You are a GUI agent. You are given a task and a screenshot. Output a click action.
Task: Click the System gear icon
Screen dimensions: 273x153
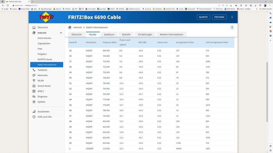(34, 102)
